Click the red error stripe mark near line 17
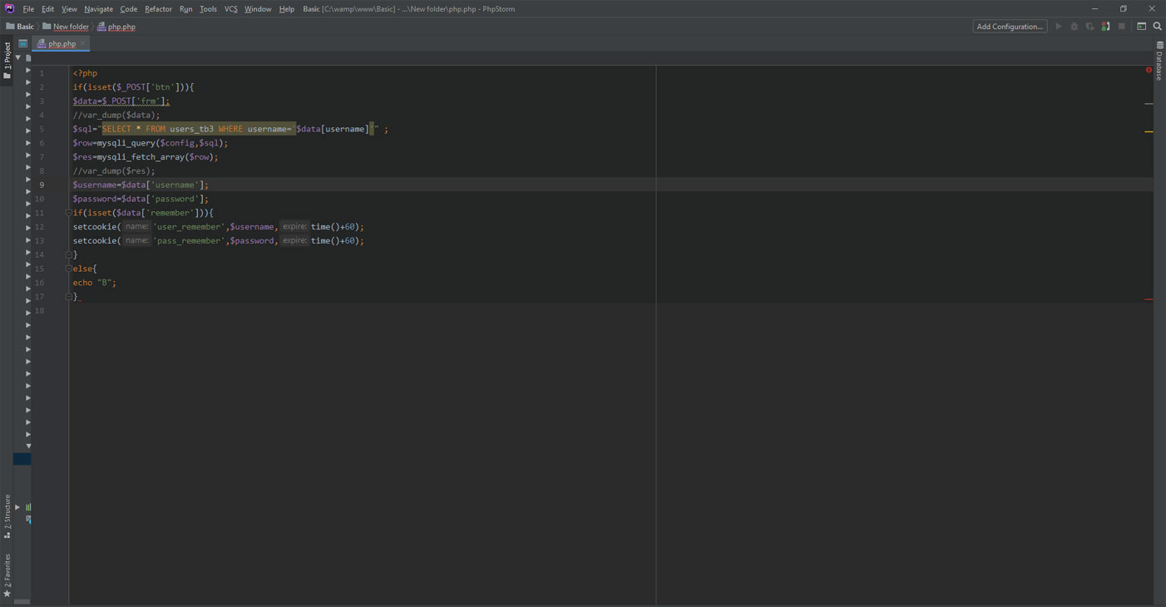The height and width of the screenshot is (607, 1166). (x=1149, y=299)
